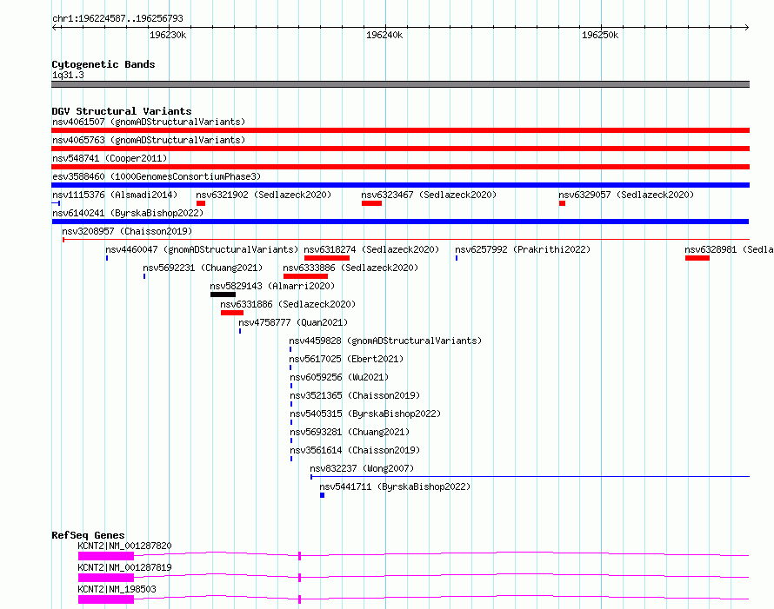Screen dimensions: 774x609
Task: Open KCNT2|NM_198503 transcript label
Action: click(x=117, y=589)
